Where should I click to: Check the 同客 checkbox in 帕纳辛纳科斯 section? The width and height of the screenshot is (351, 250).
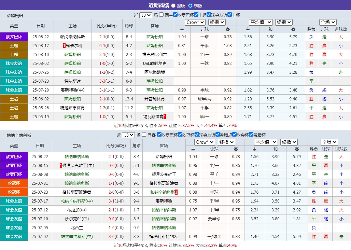[144, 134]
